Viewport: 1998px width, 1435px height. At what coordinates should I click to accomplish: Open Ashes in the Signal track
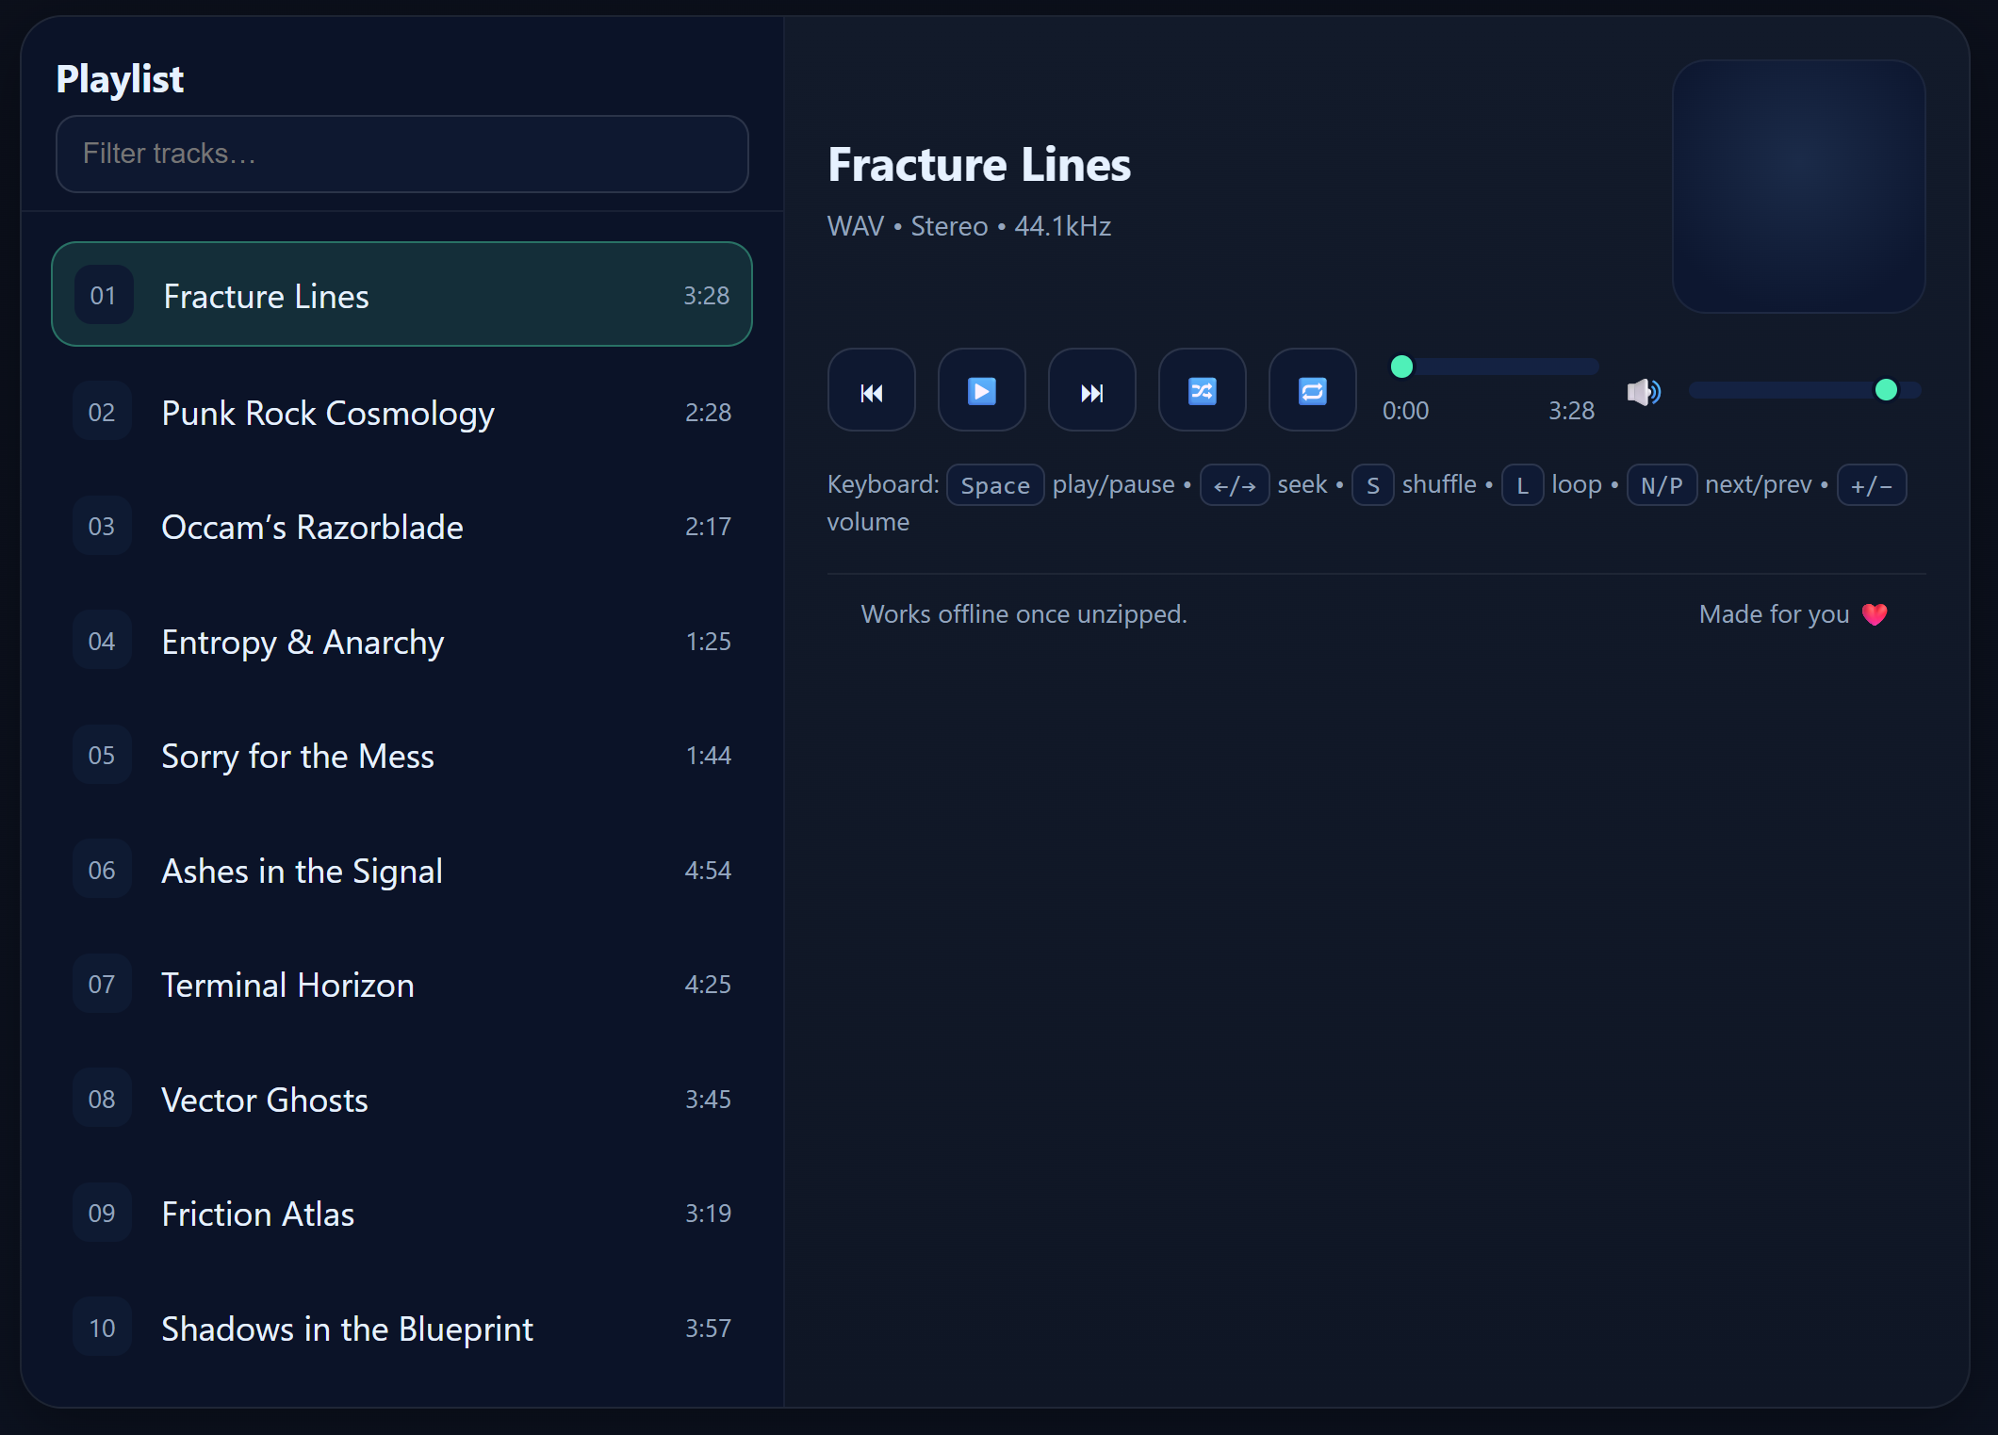click(x=401, y=870)
